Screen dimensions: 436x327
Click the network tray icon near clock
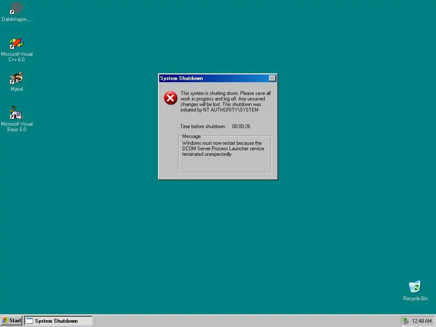(406, 321)
